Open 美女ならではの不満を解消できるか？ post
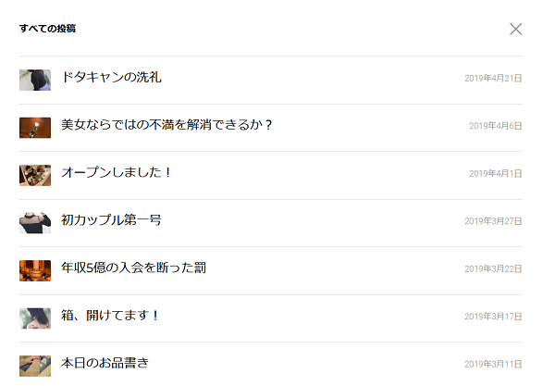The height and width of the screenshot is (386, 555). [166, 125]
